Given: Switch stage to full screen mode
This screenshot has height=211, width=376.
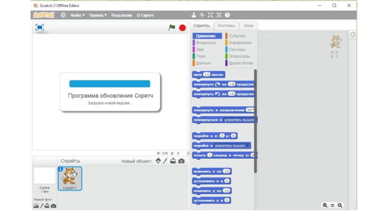Looking at the screenshot, I should [x=39, y=27].
